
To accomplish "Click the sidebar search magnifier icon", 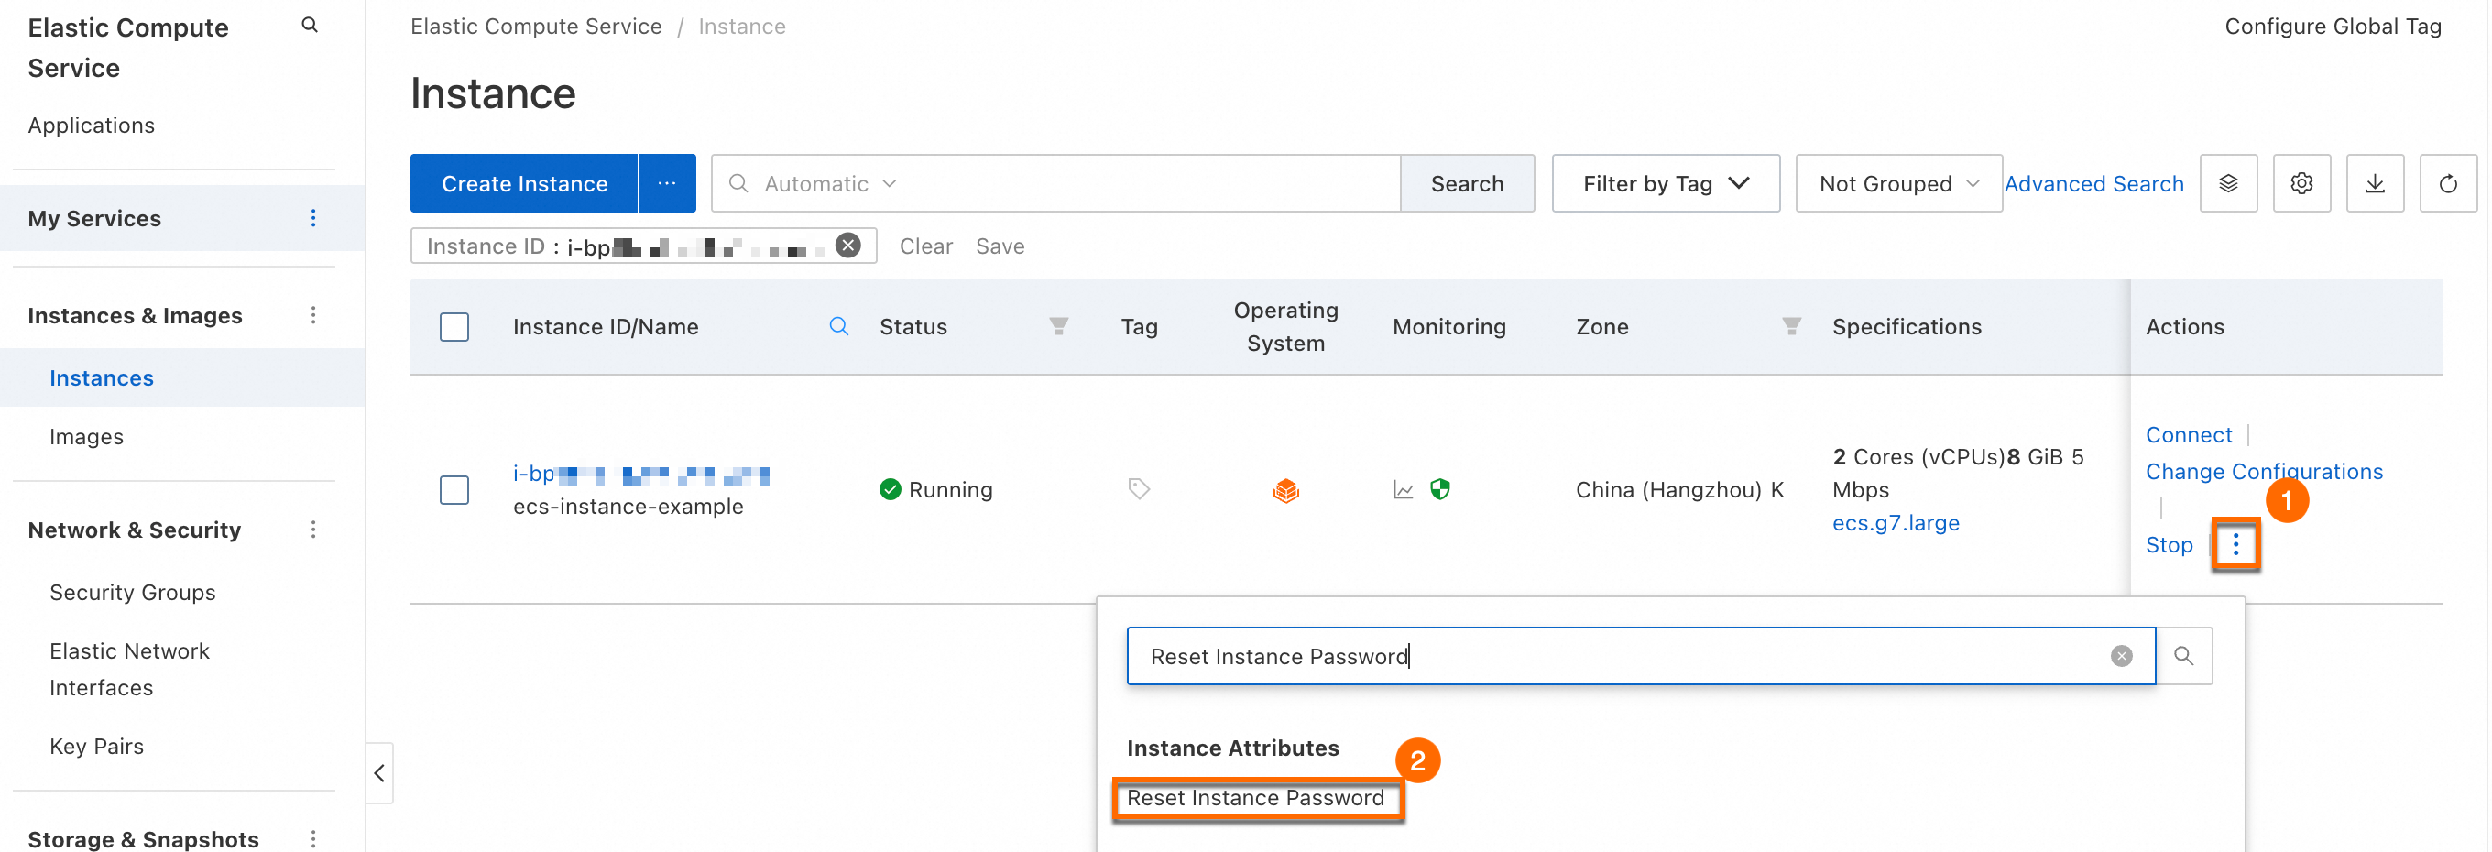I will [x=310, y=25].
